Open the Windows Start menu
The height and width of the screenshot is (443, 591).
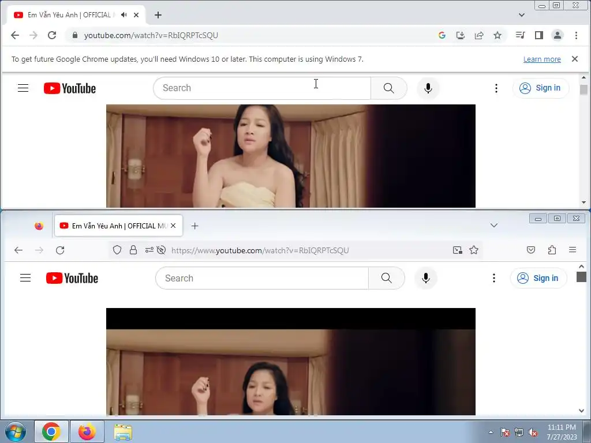point(15,431)
